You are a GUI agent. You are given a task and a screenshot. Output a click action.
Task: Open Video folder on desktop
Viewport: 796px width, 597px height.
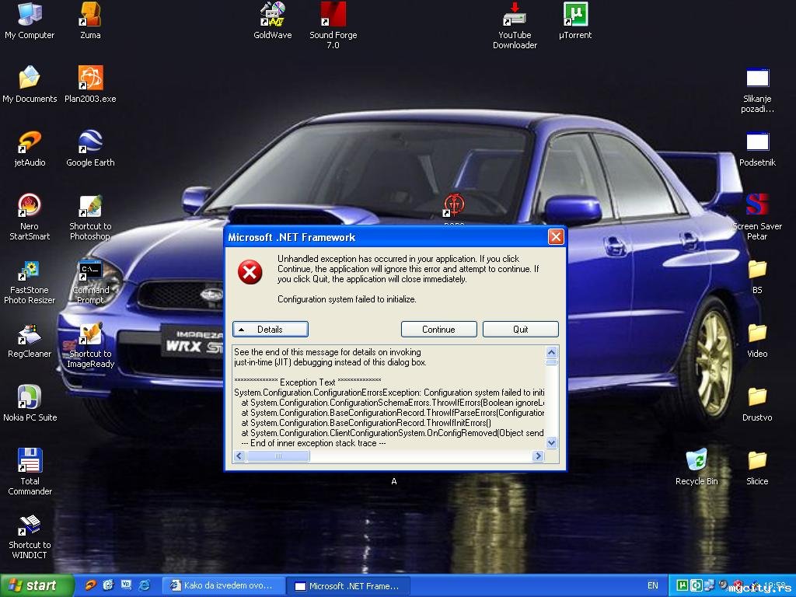[x=757, y=340]
